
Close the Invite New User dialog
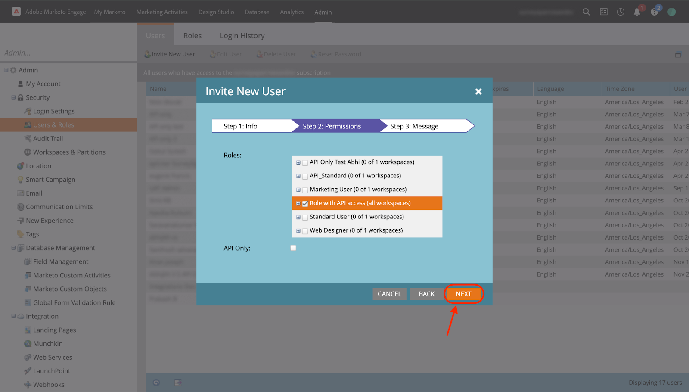(478, 92)
